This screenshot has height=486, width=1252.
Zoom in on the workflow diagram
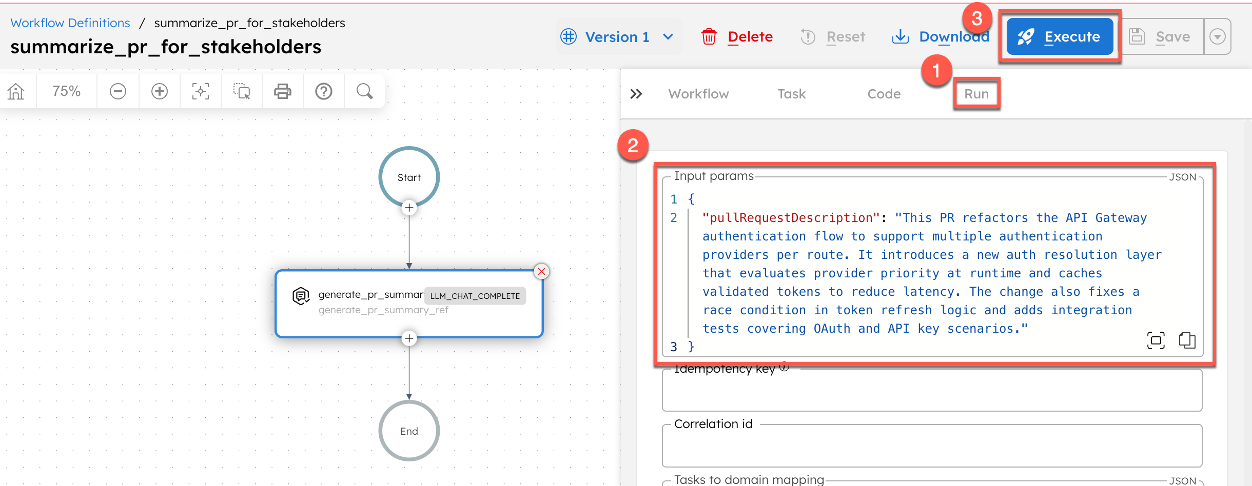(159, 91)
